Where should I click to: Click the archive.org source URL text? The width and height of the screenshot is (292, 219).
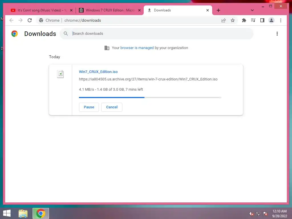click(x=148, y=79)
